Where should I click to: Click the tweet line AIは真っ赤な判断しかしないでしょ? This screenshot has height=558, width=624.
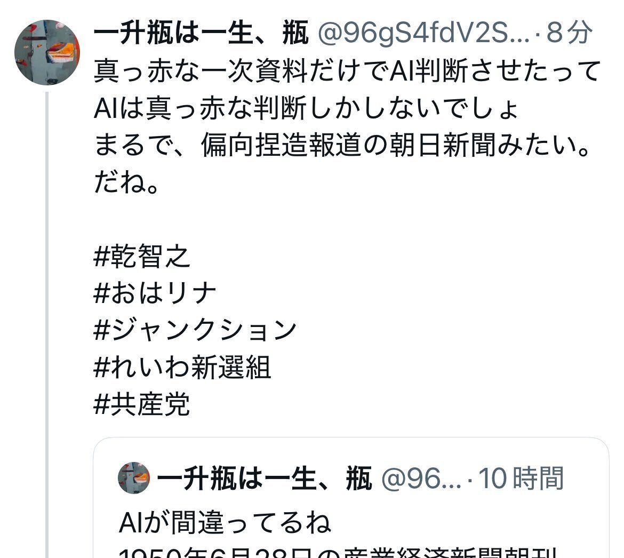[307, 108]
